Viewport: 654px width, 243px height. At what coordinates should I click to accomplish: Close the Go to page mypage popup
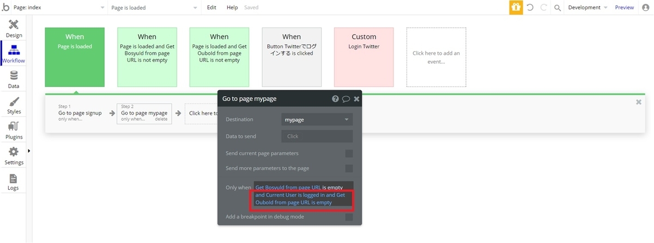[356, 99]
